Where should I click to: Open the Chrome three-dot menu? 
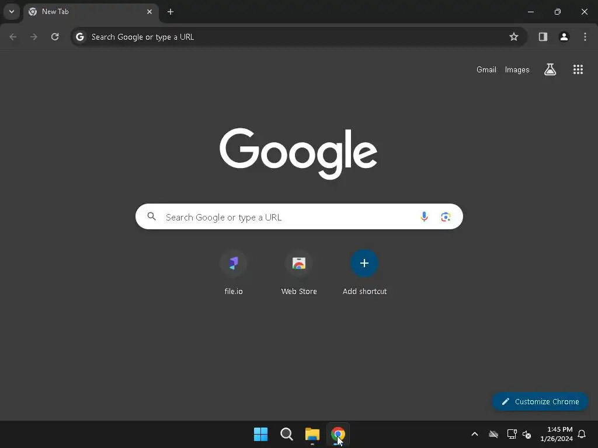pyautogui.click(x=585, y=37)
